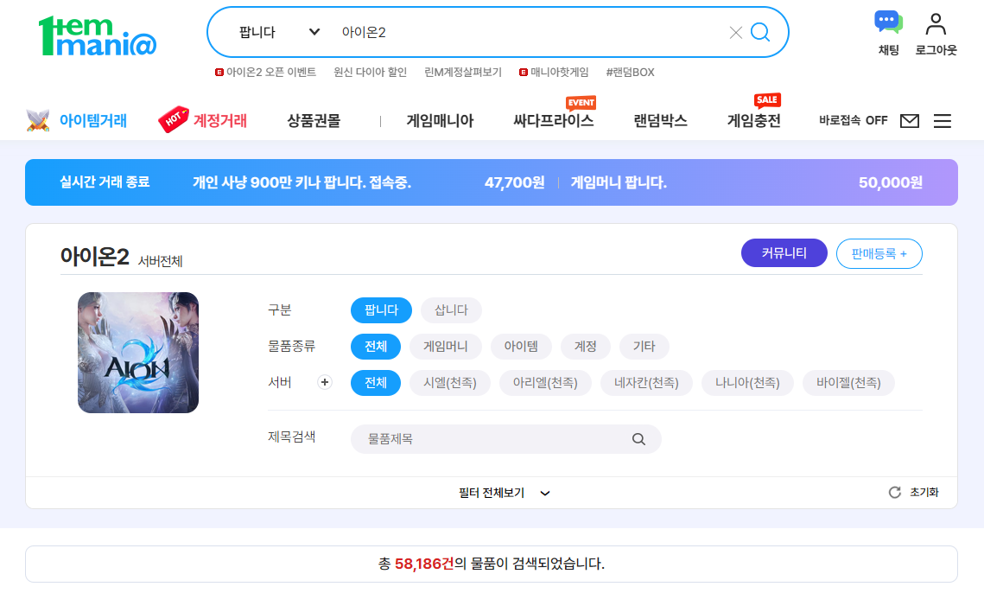Click the 실시간 거래 종료 label

point(105,182)
